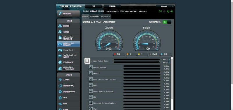Open AiCloud 2.0 cloud icon
The image size is (233, 110).
point(60,68)
